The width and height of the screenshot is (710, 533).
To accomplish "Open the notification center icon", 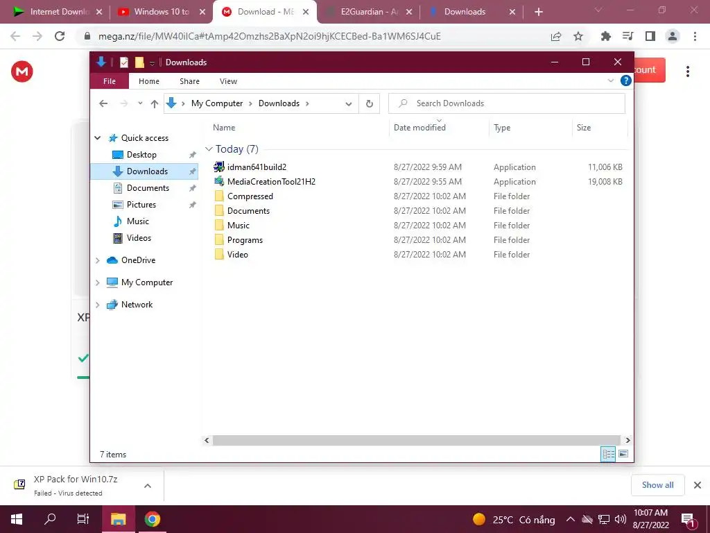I will [x=688, y=519].
